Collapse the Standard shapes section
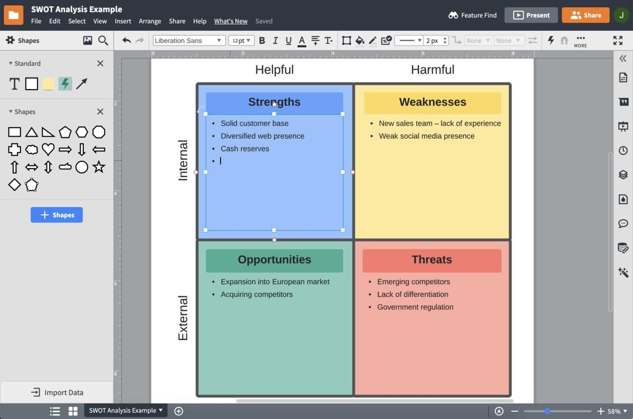The height and width of the screenshot is (419, 633). click(11, 63)
